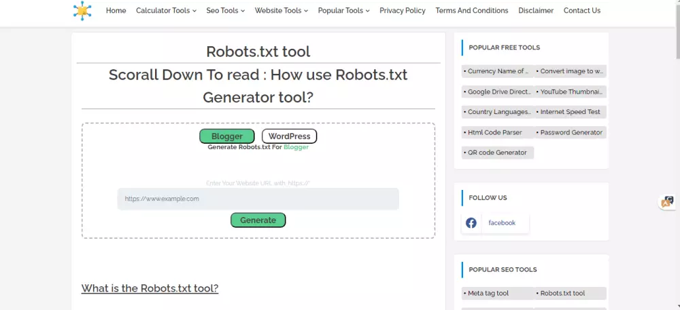The image size is (680, 310).
Task: Open the Internet Speed Test tool link
Action: click(570, 112)
